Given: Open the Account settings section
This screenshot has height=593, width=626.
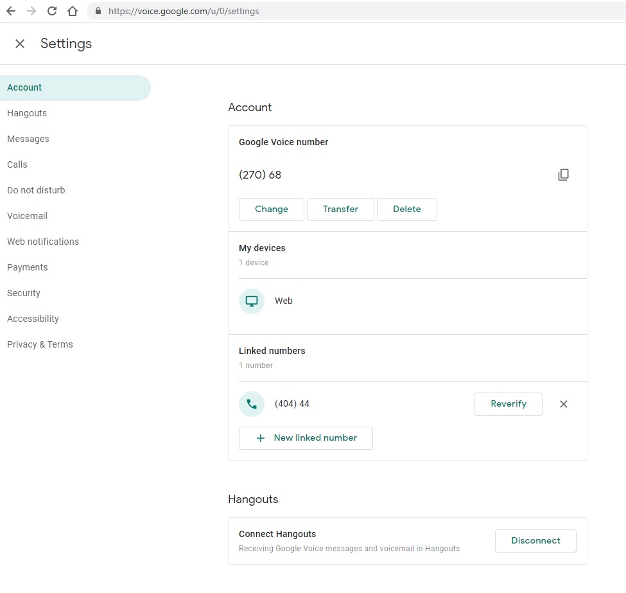Looking at the screenshot, I should [75, 87].
